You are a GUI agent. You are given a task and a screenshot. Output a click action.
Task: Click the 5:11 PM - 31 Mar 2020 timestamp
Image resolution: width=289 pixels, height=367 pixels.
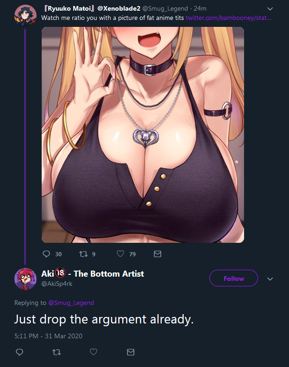click(49, 336)
